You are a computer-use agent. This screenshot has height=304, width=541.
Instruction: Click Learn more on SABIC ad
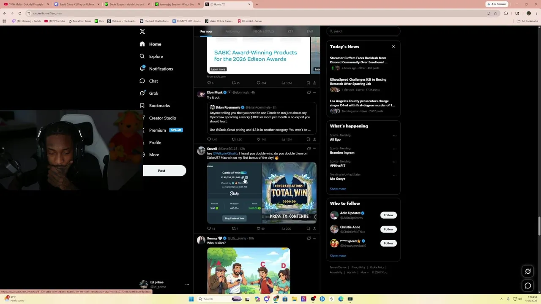click(x=218, y=69)
